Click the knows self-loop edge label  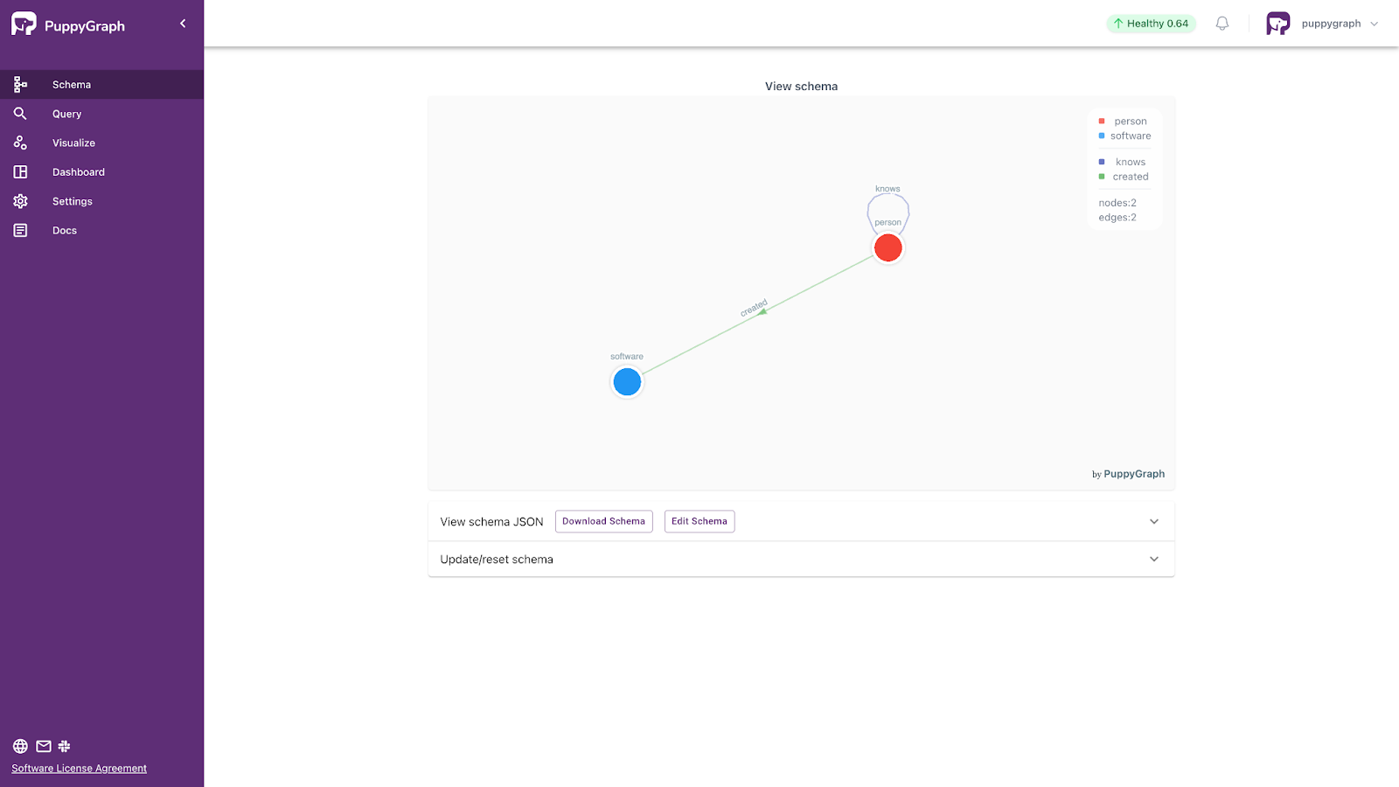pos(887,189)
